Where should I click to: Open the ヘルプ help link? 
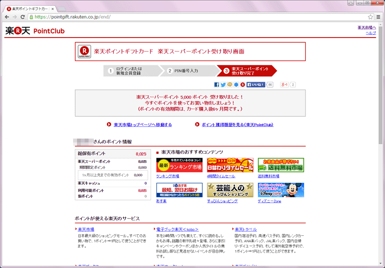[371, 33]
